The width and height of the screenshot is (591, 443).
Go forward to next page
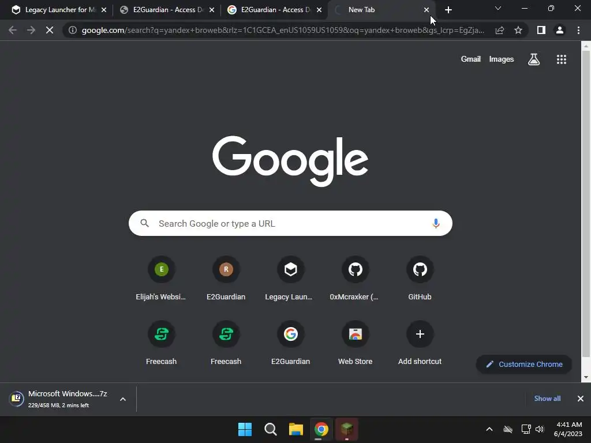coord(31,30)
